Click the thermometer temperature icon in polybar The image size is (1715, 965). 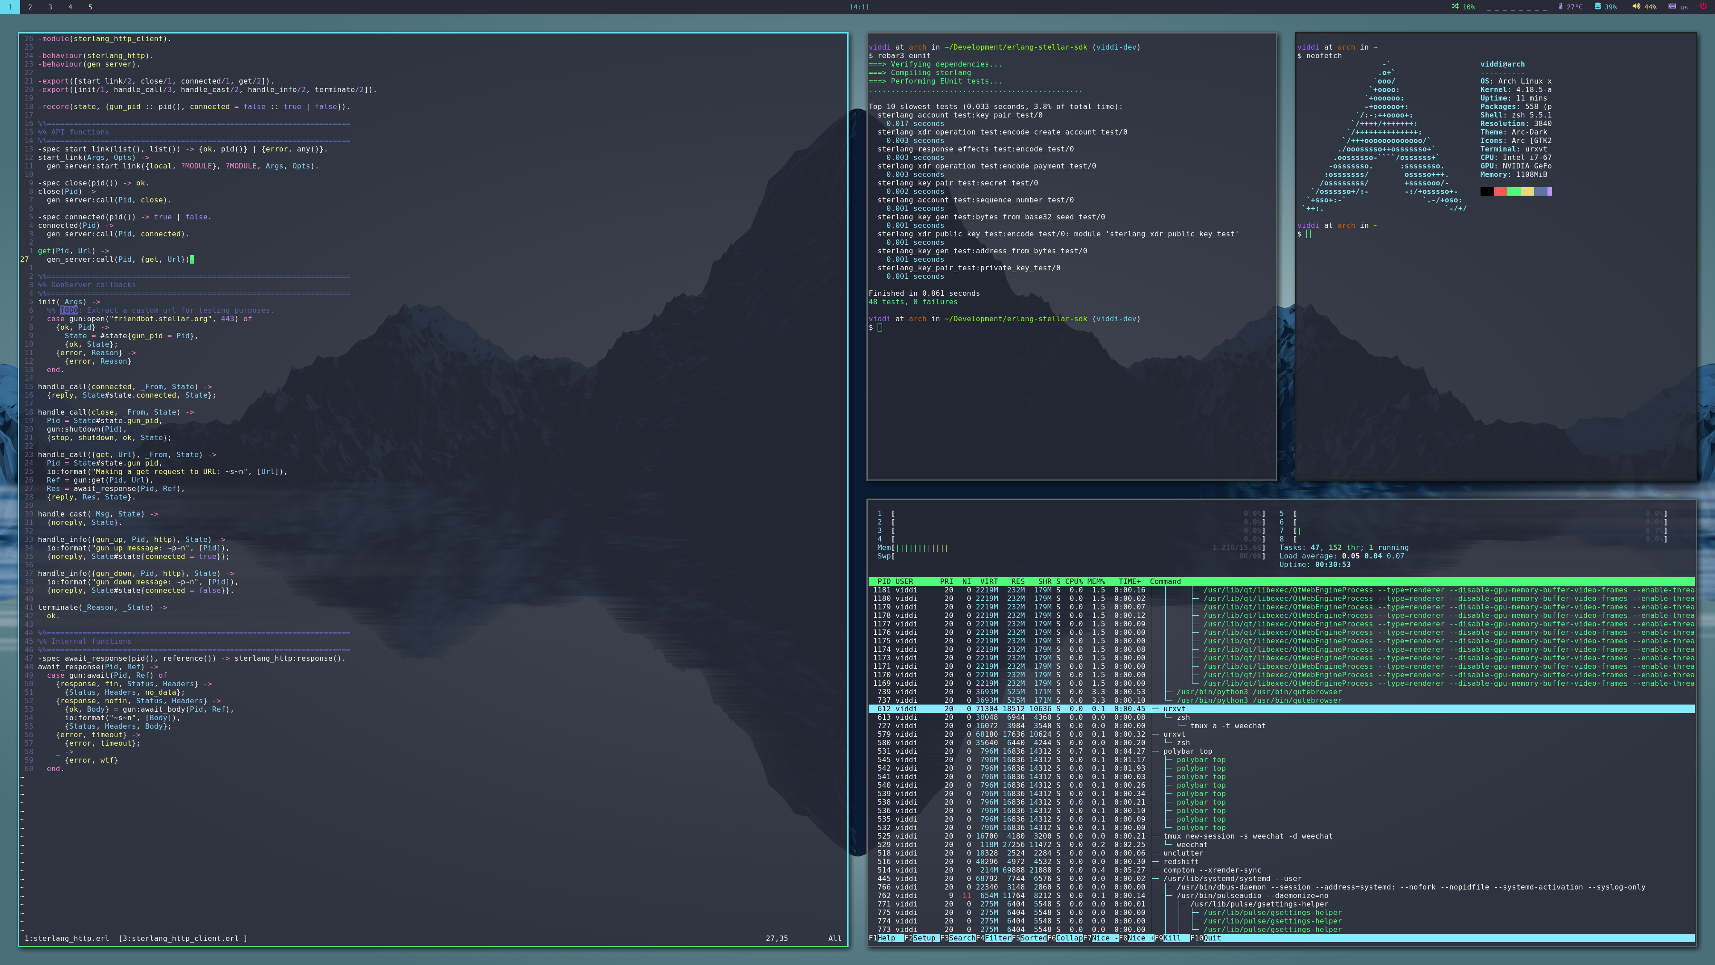point(1560,7)
